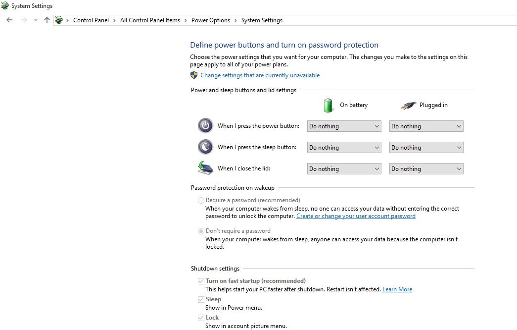Click the sleep button moon icon

[205, 147]
